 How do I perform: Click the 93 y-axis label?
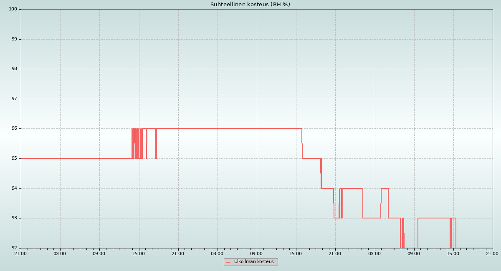tap(14, 218)
